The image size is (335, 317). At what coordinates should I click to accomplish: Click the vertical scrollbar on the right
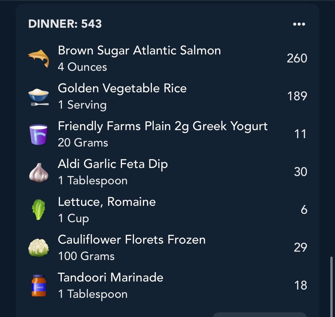(331, 286)
